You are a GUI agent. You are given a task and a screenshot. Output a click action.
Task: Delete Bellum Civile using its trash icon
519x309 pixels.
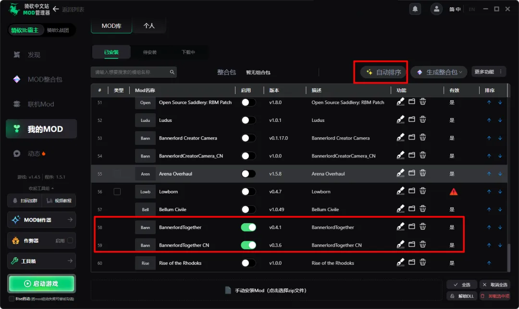pos(423,209)
